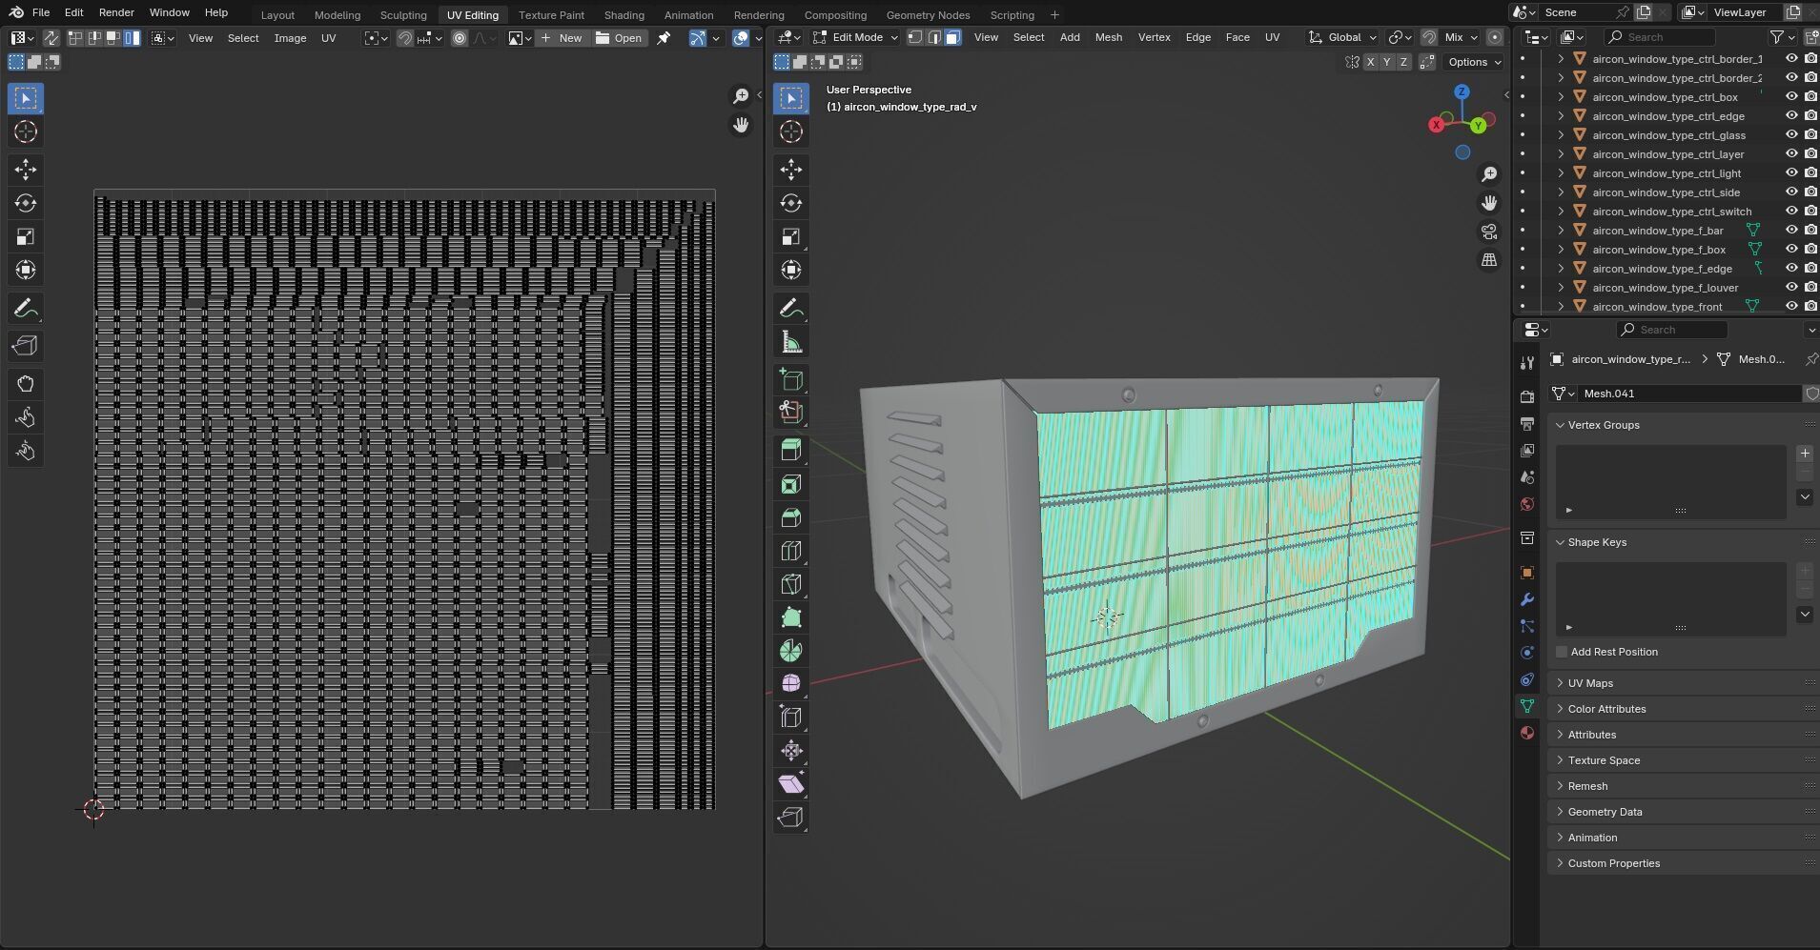Open the Material properties tab
Screen dimensions: 1820x950
1527,733
